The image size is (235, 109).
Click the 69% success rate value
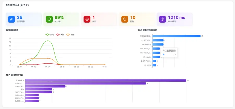(60, 17)
